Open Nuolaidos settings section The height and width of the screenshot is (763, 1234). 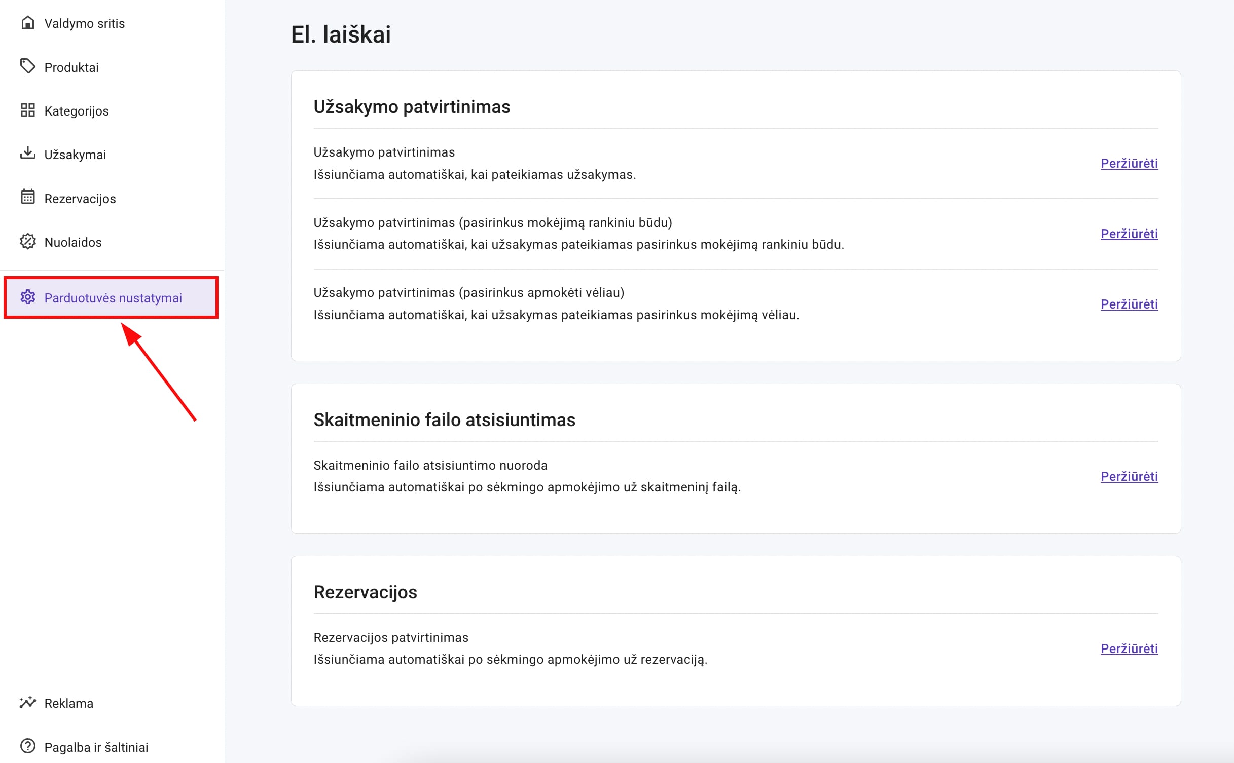72,242
